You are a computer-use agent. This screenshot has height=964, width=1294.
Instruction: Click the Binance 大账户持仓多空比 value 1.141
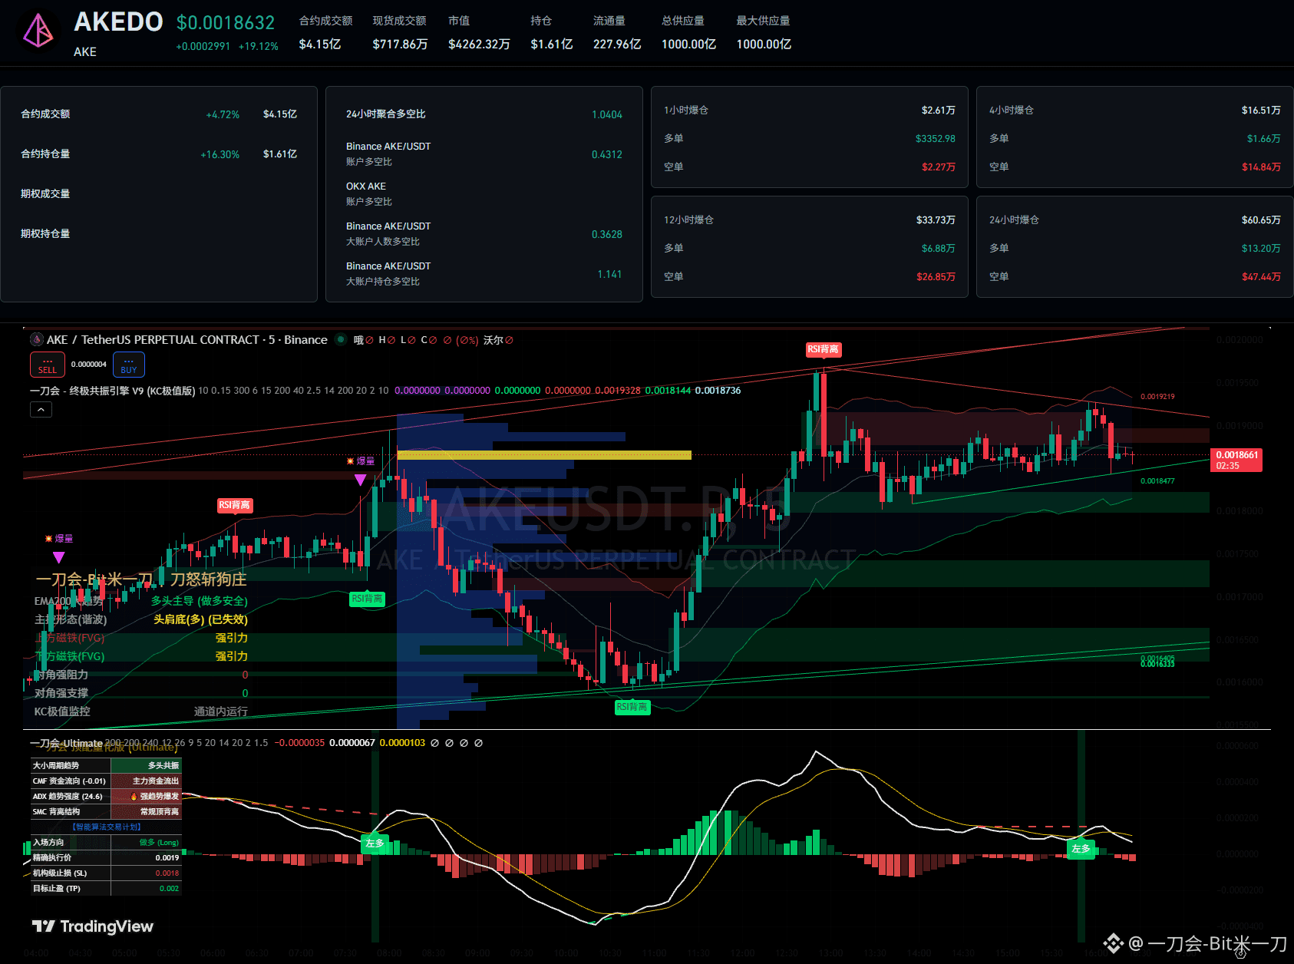(x=610, y=274)
